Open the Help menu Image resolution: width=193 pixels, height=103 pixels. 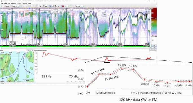coord(30,4)
